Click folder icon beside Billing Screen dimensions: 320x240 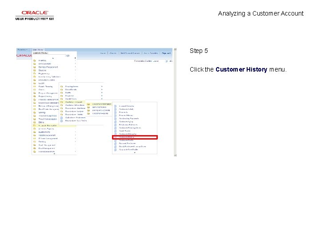tap(35, 122)
